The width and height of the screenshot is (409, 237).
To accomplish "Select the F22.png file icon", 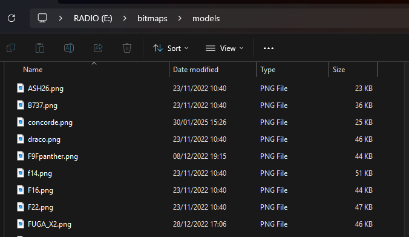I will pyautogui.click(x=21, y=207).
